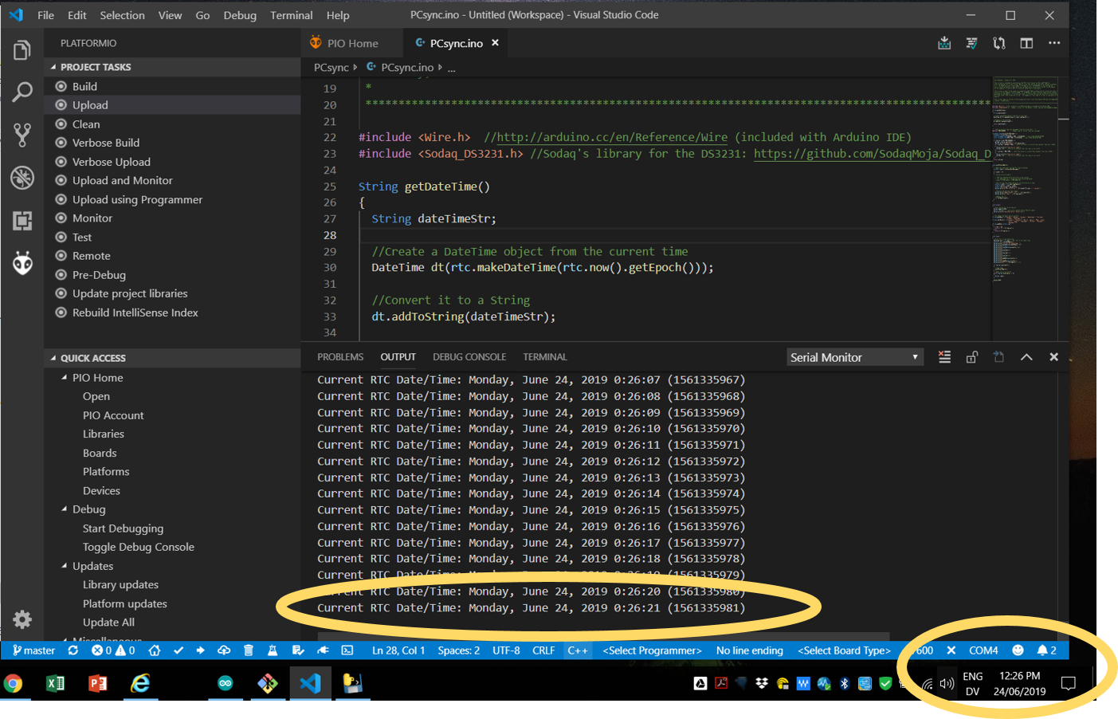Switch to the DEBUG CONSOLE tab
The image size is (1118, 719).
coord(469,357)
